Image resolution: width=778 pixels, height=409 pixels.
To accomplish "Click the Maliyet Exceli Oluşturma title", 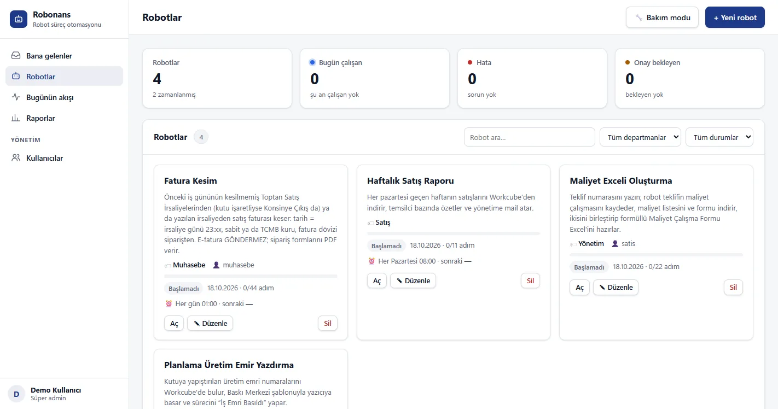I will tap(620, 181).
